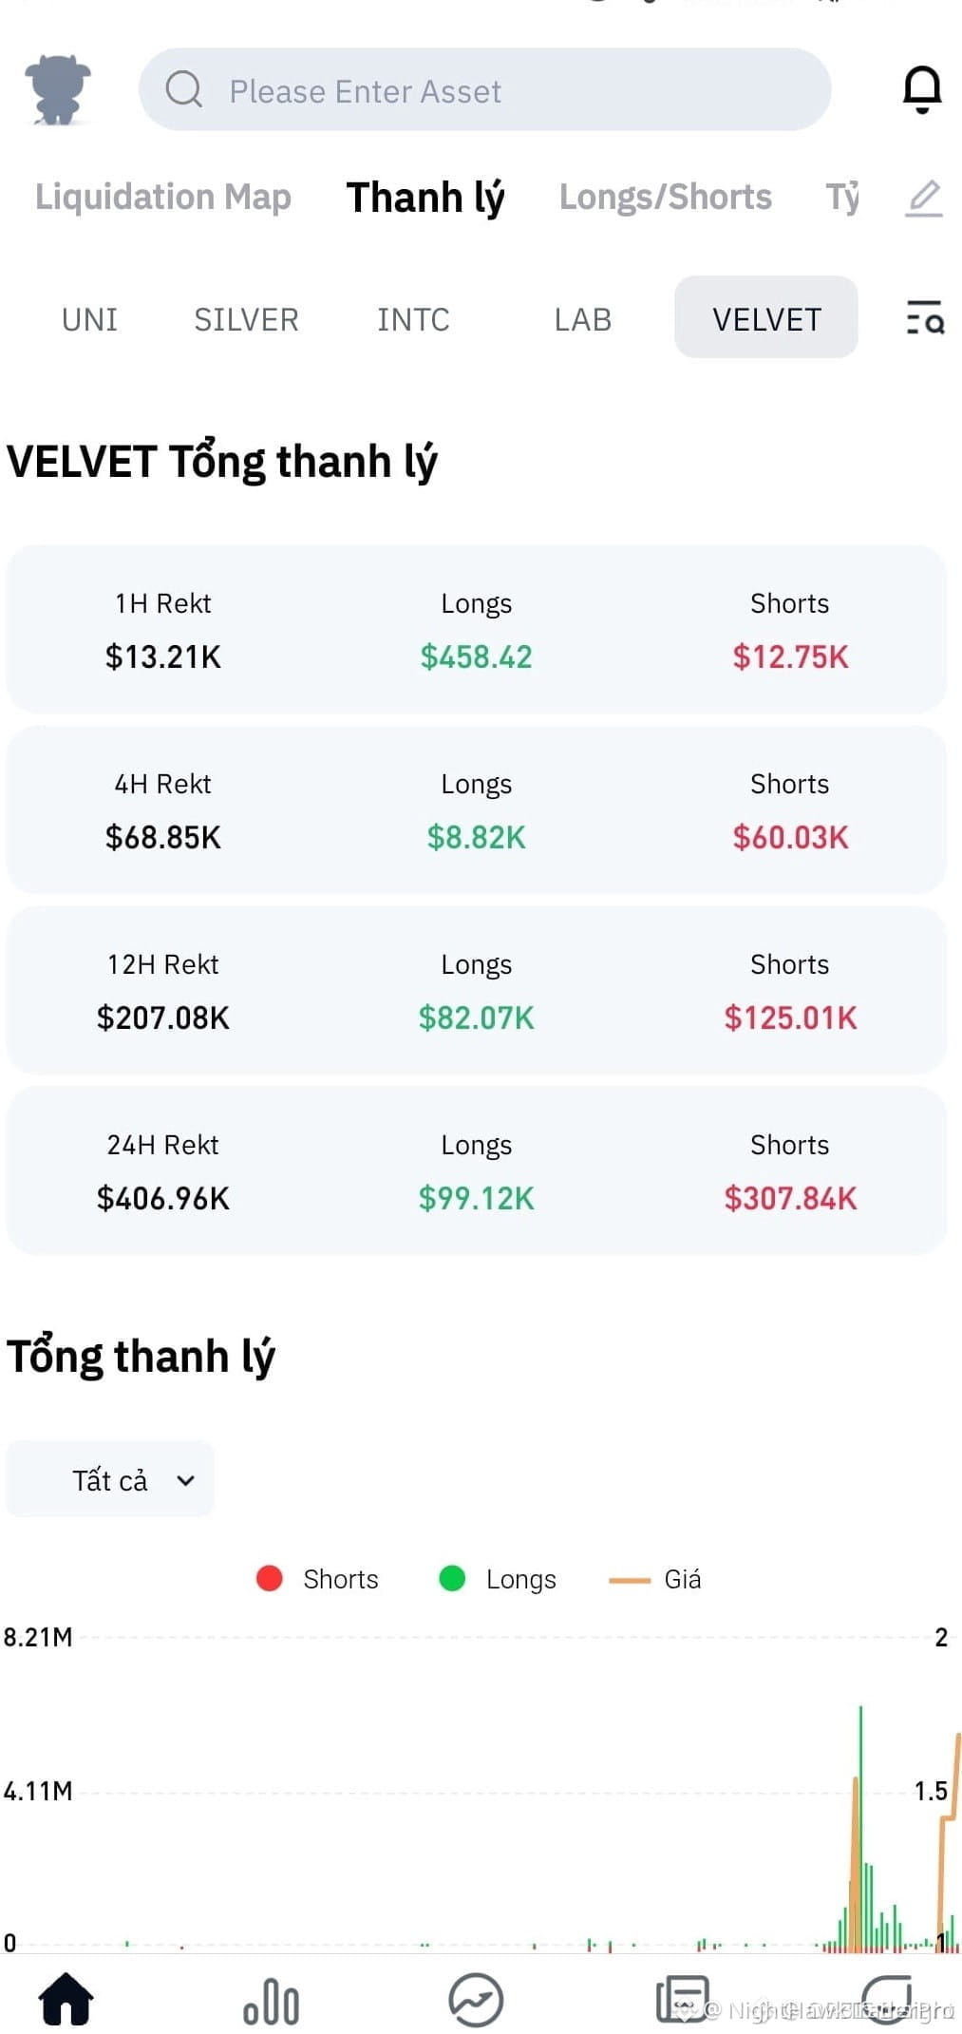Image resolution: width=962 pixels, height=2034 pixels.
Task: Toggle Longs series in chart legend
Action: [x=498, y=1579]
